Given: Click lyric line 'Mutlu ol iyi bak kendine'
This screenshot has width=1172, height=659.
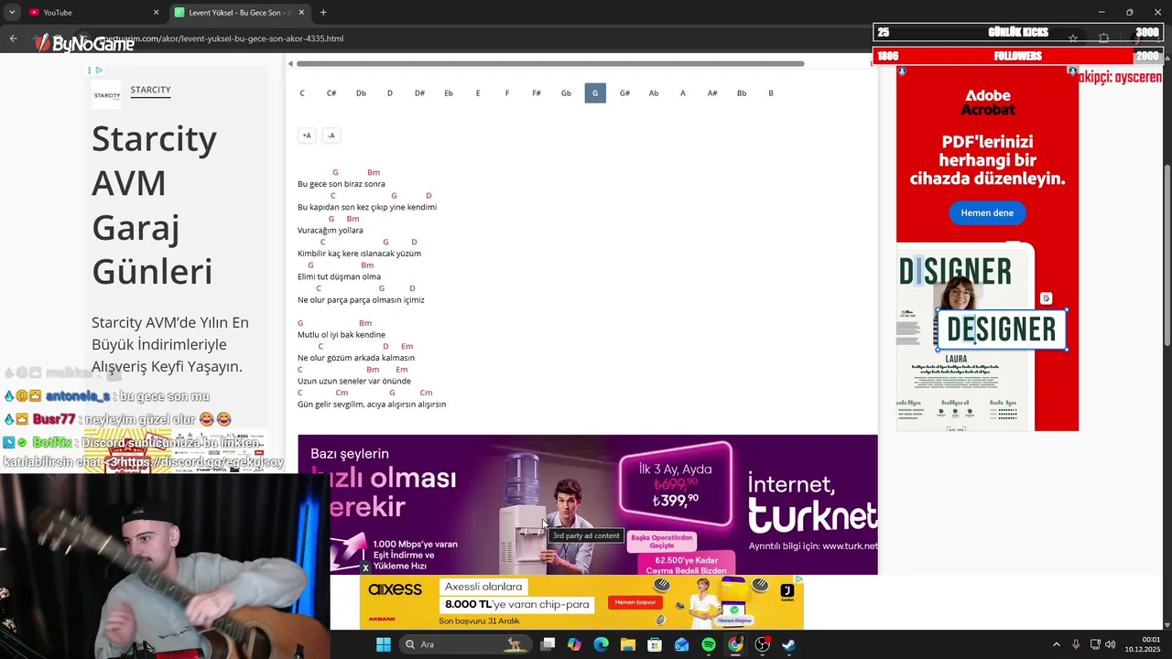Looking at the screenshot, I should [x=342, y=335].
